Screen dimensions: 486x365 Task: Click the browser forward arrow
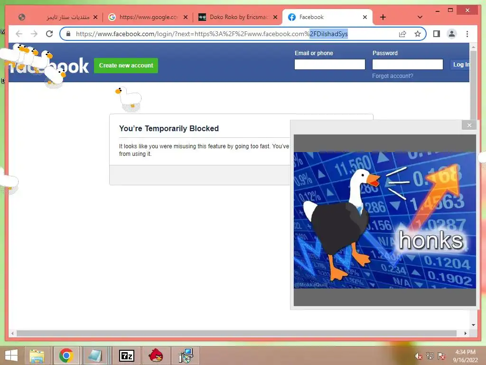(34, 34)
